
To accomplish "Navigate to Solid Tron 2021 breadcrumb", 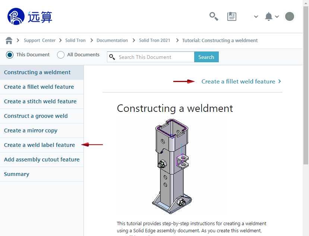I will click(154, 41).
